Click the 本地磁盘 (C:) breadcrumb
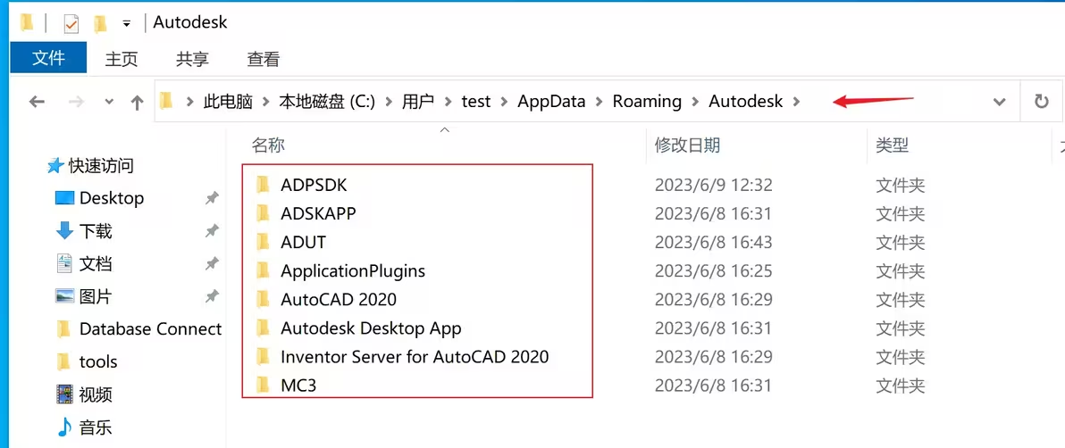Screen dimensions: 1065x448 point(327,102)
